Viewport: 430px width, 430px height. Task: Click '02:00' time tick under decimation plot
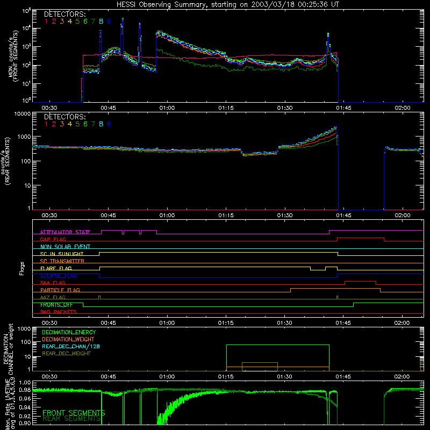402,377
